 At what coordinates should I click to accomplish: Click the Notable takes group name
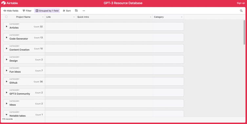pos(17,116)
